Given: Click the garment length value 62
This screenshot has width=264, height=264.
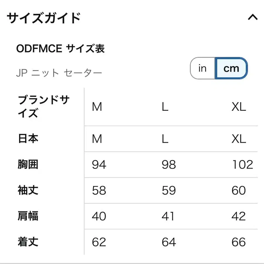Looking at the screenshot, I should pyautogui.click(x=99, y=242).
